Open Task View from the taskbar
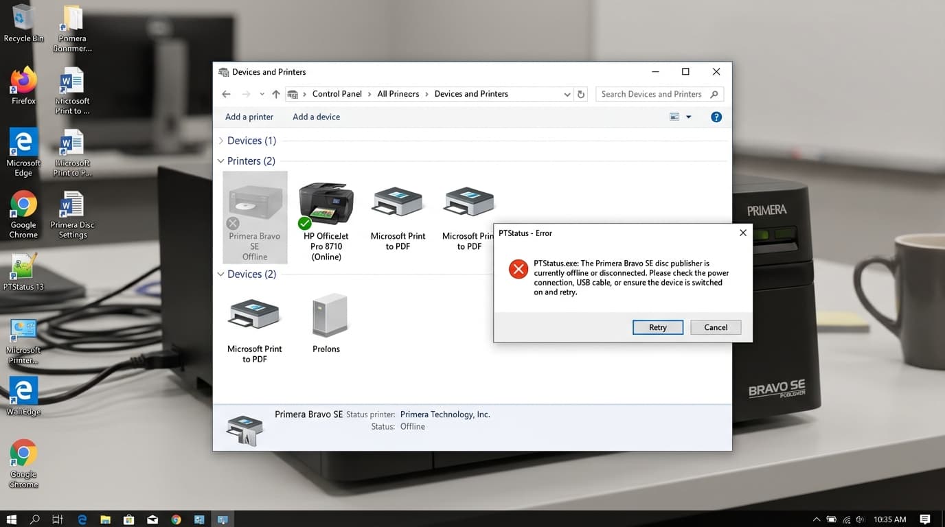Image resolution: width=945 pixels, height=527 pixels. [x=58, y=519]
